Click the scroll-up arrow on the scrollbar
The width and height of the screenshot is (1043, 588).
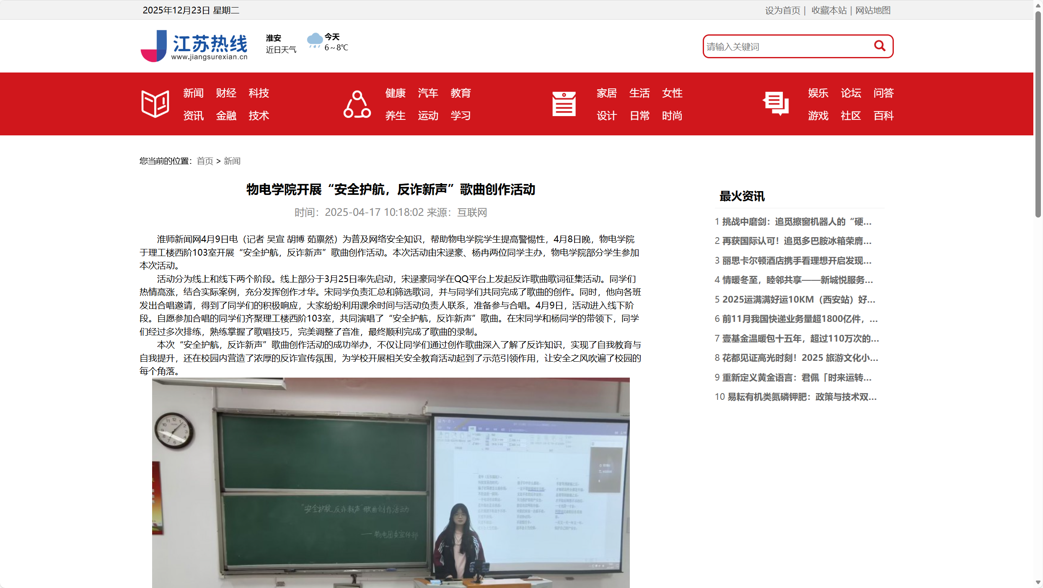pos(1038,5)
